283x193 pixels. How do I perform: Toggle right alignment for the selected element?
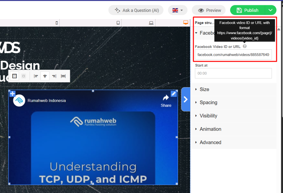54,76
